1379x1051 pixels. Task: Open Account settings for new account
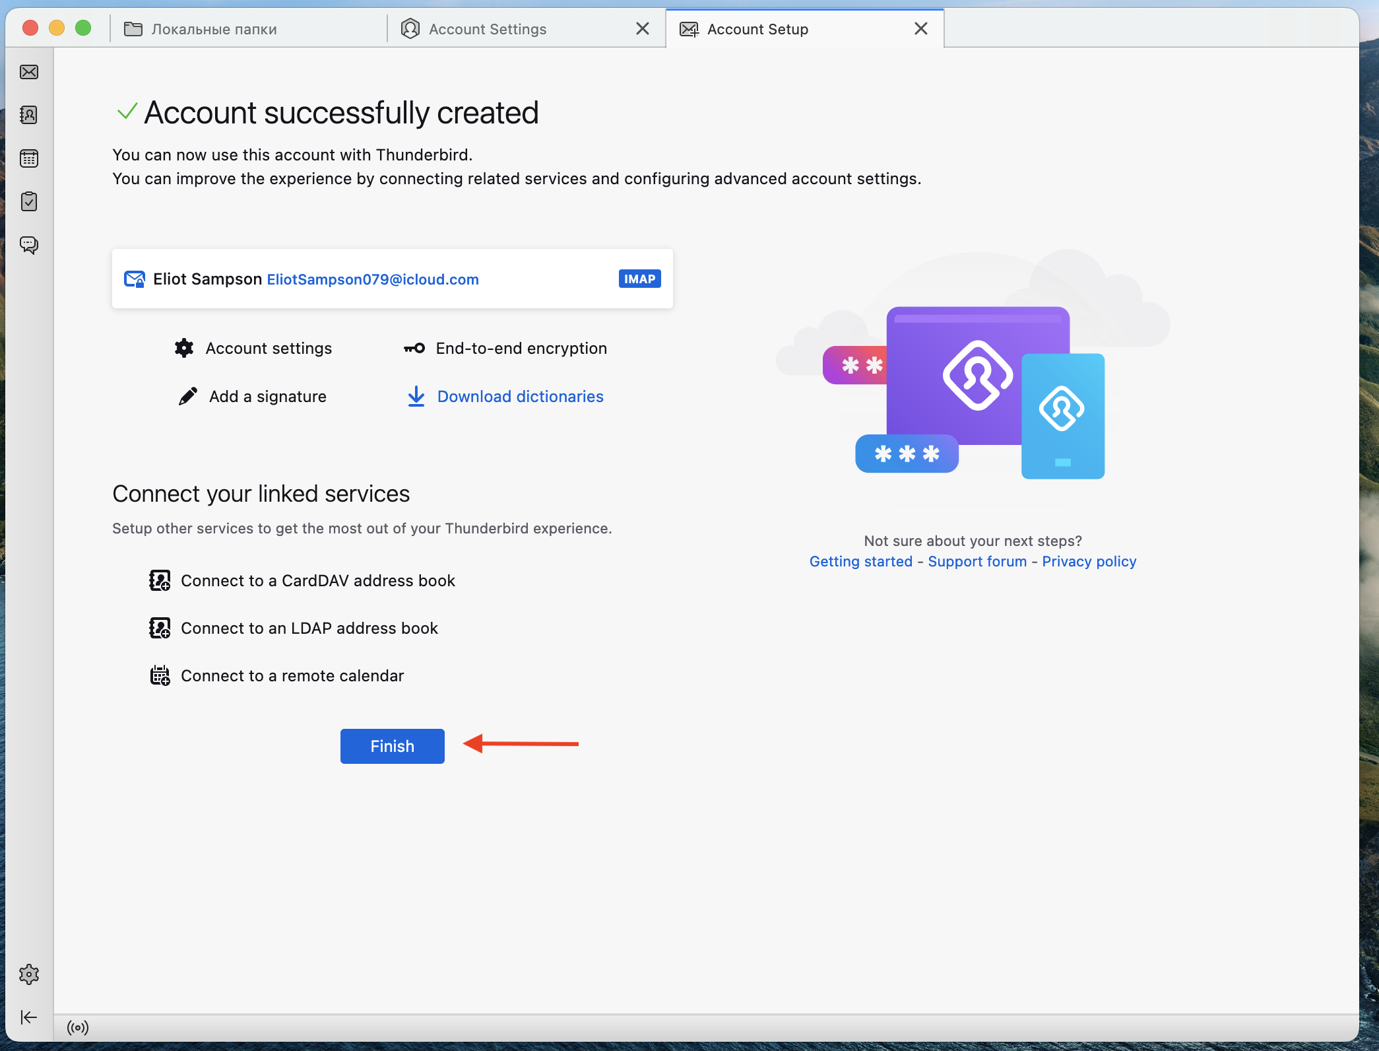269,348
